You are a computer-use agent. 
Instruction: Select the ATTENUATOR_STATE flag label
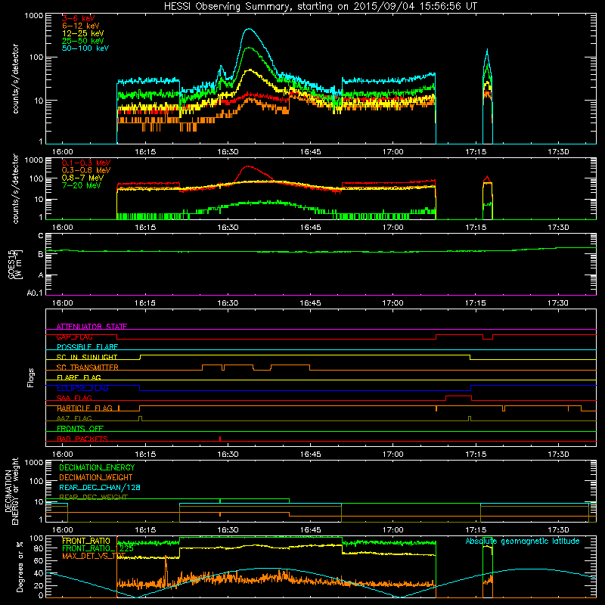coord(92,327)
